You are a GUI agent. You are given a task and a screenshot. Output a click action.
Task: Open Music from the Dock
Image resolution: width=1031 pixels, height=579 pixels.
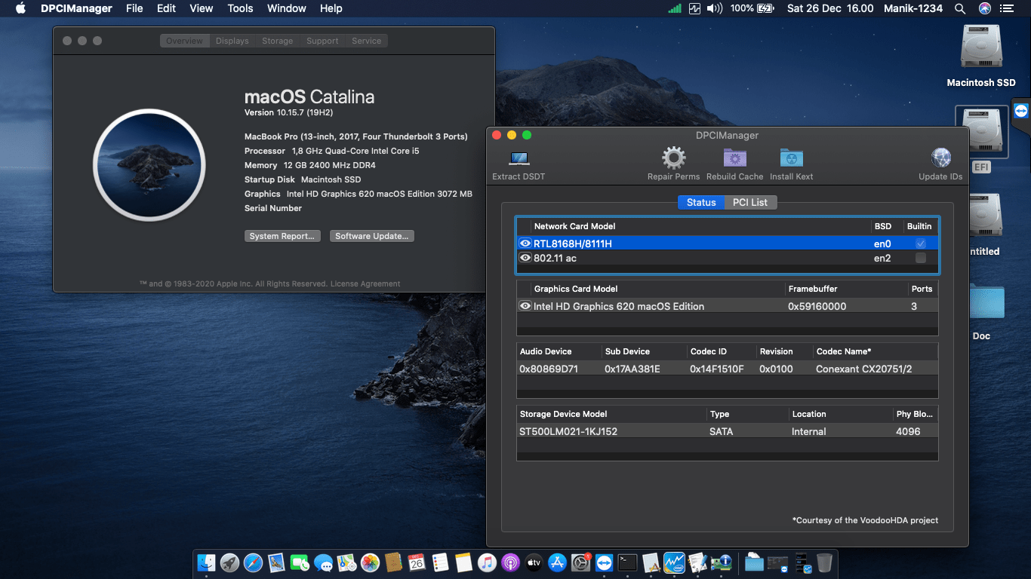click(x=487, y=562)
